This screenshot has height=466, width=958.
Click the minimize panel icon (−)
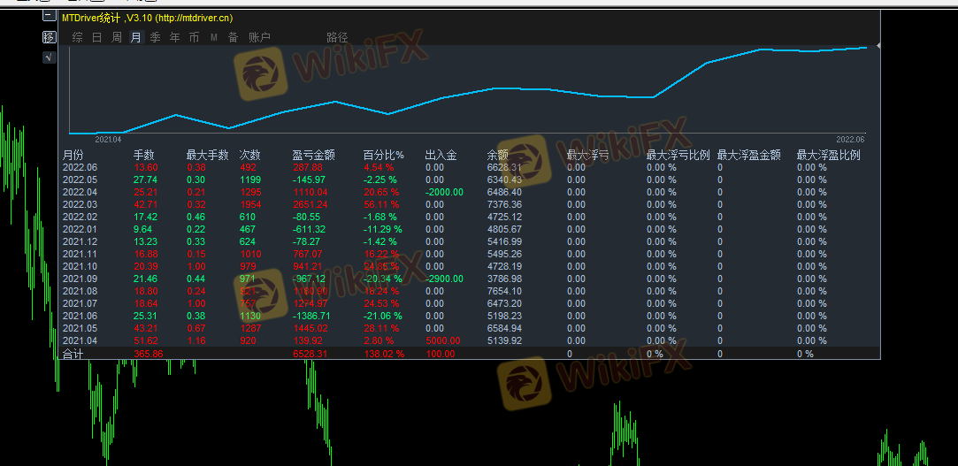(49, 15)
